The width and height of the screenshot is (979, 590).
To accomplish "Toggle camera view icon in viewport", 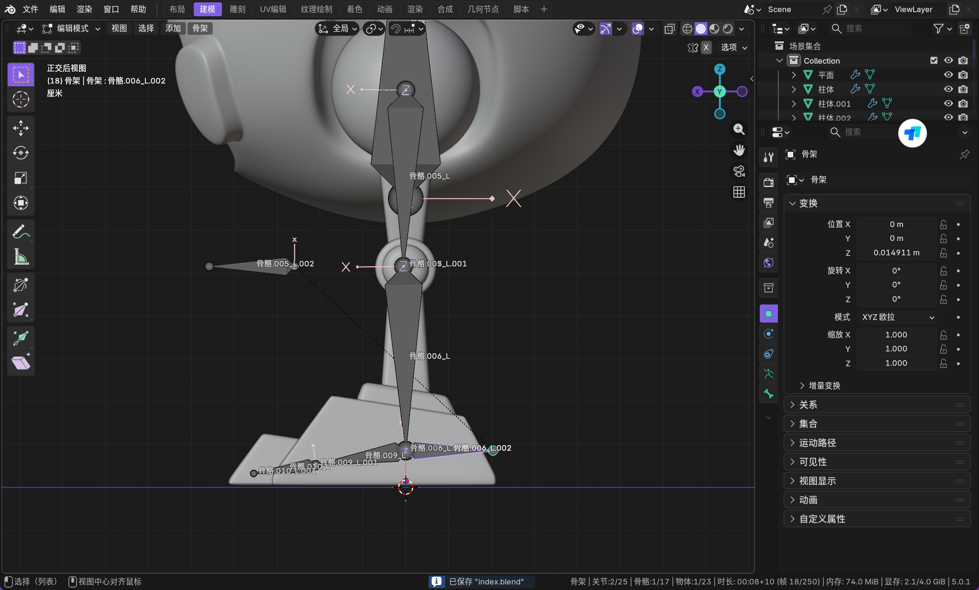I will click(739, 171).
